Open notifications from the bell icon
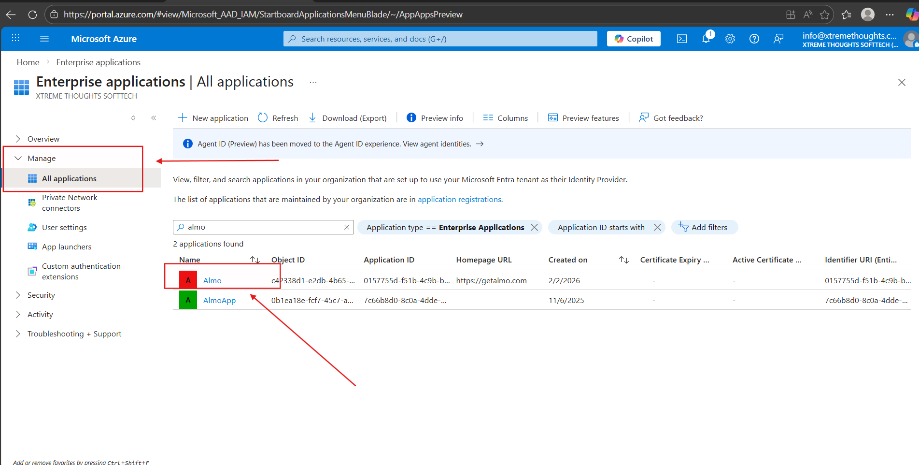 click(706, 38)
